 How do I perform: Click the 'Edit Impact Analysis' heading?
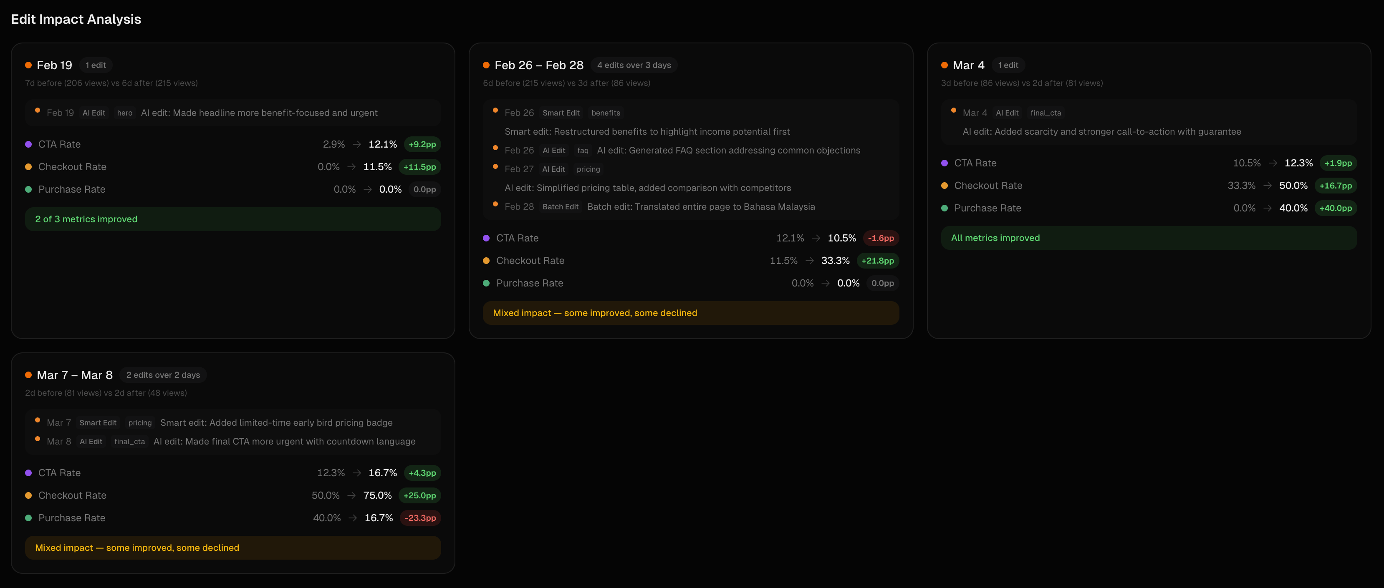click(76, 19)
